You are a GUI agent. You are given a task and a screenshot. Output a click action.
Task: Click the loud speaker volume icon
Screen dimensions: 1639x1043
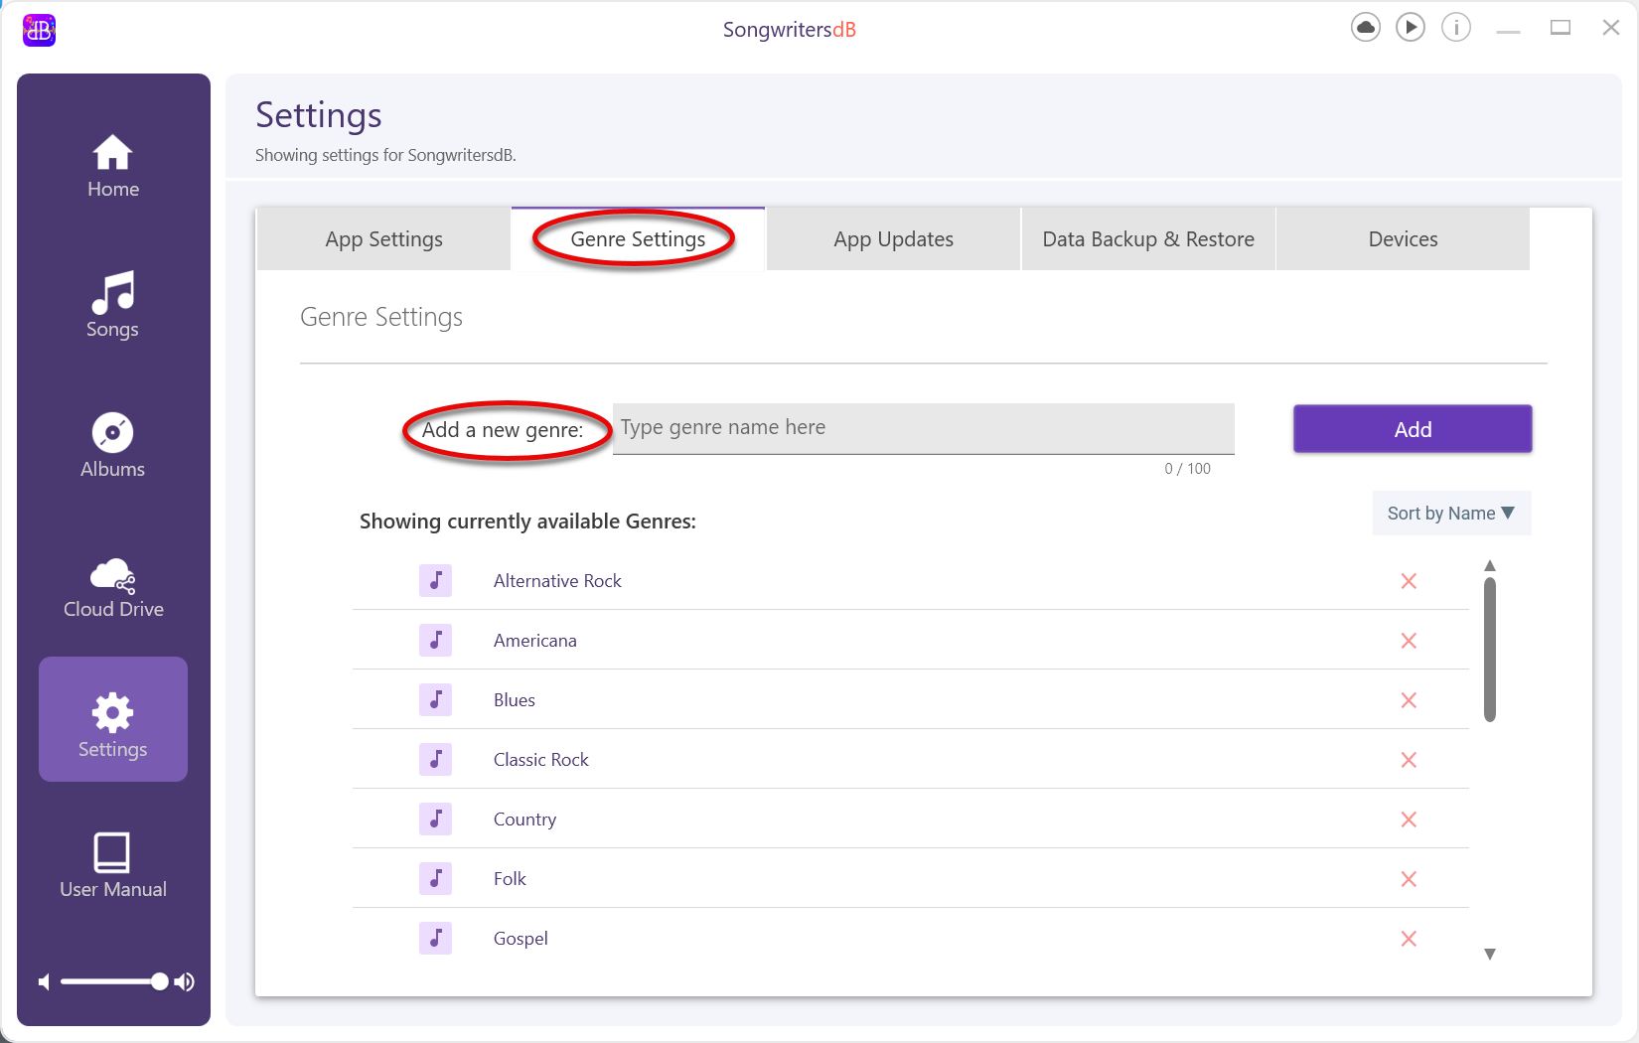tap(185, 982)
